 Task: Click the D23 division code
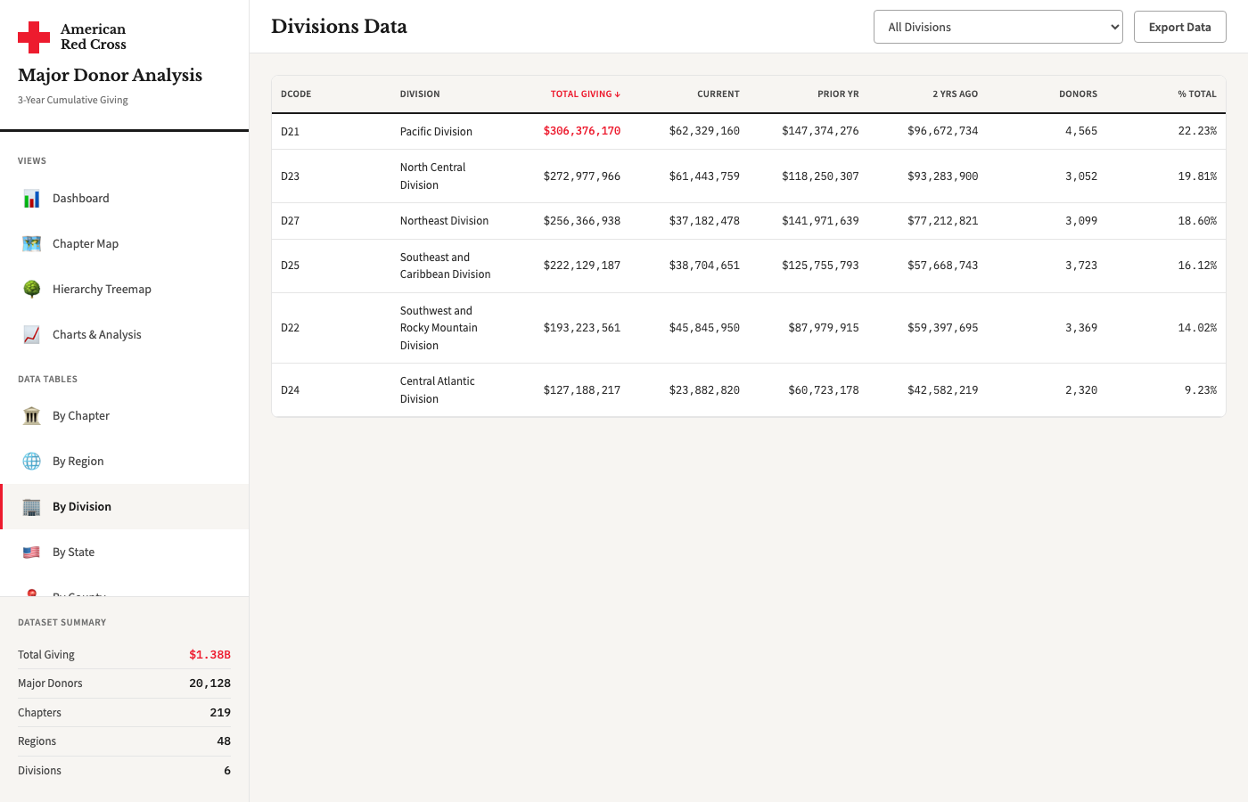(x=290, y=176)
